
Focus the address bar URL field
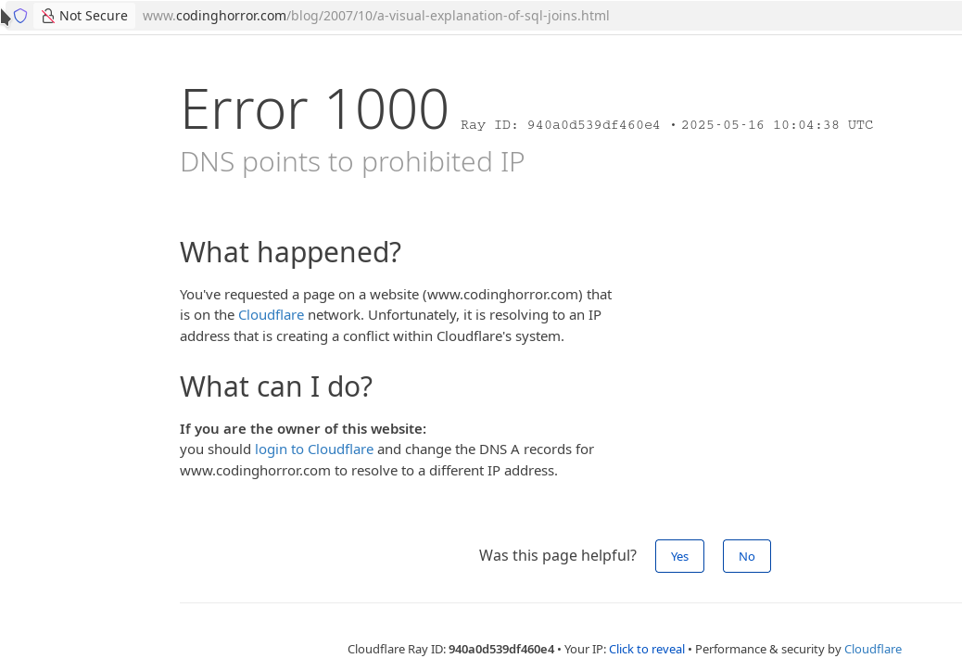[x=375, y=16]
